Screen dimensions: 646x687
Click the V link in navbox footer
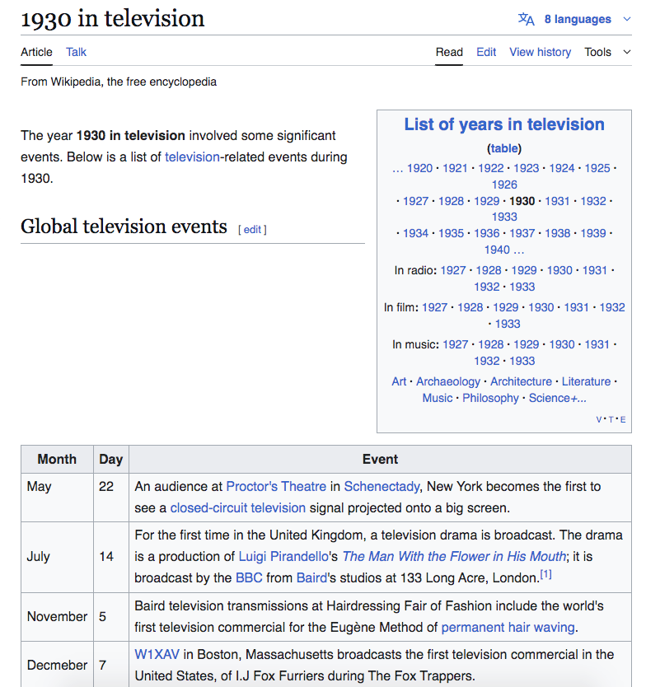(x=599, y=420)
